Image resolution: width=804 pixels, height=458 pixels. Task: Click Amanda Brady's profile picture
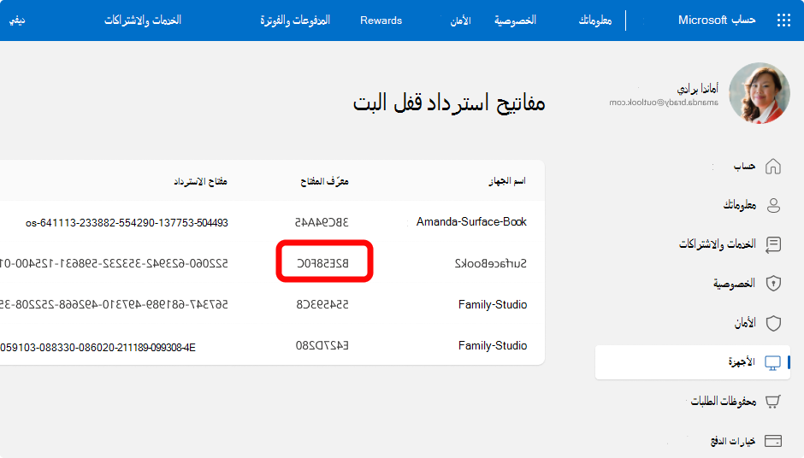(760, 93)
